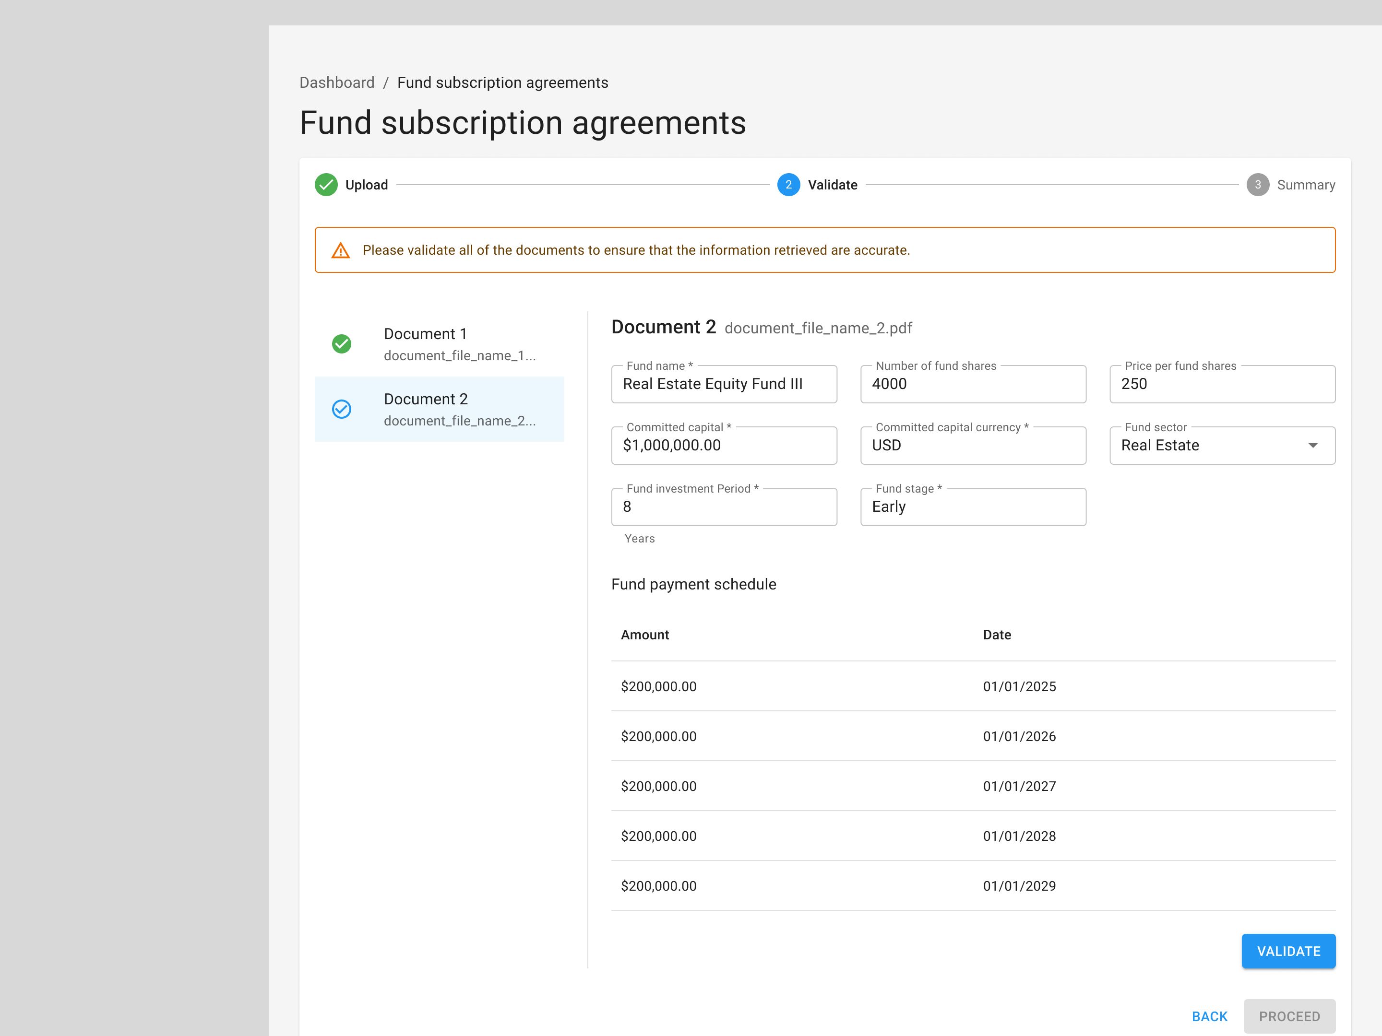Click the Amount column header
Screen dimensions: 1382x1036
click(645, 635)
